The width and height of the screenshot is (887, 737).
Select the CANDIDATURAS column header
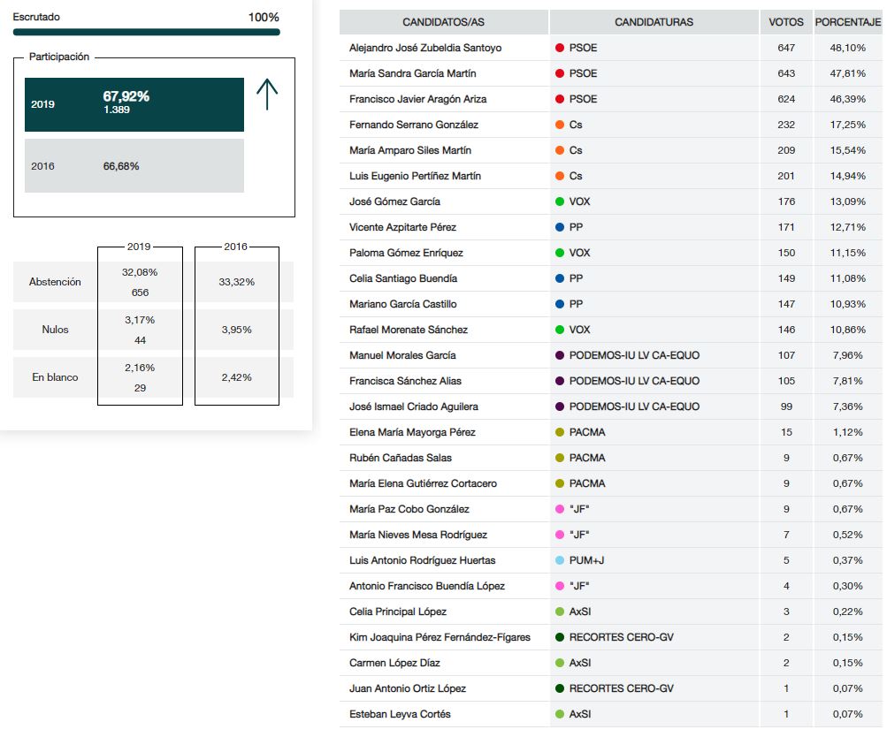point(654,21)
